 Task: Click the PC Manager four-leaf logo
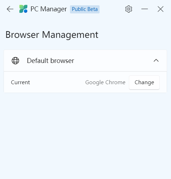pos(23,9)
